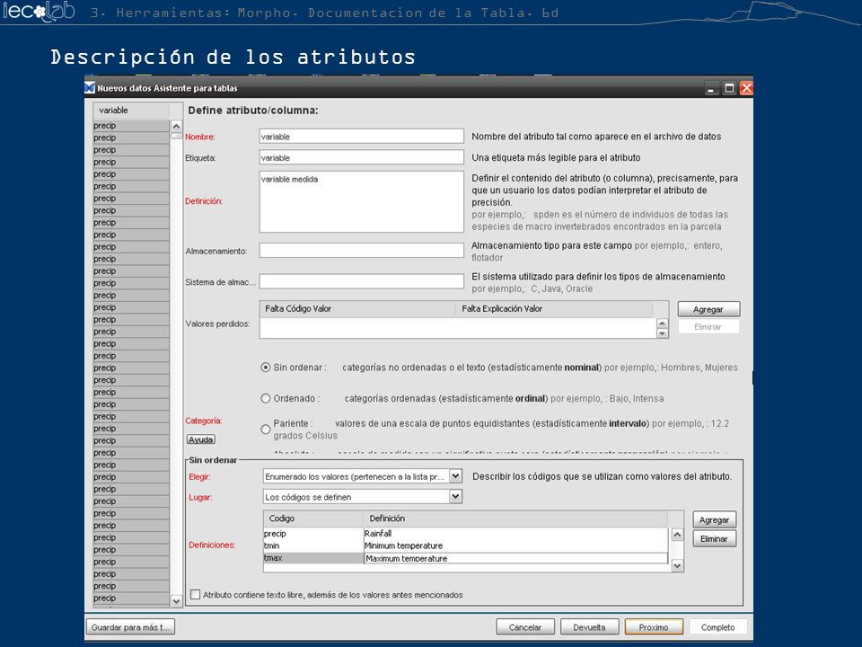The width and height of the screenshot is (862, 647).
Task: Click the 'Codigo' column header
Action: coord(313,518)
